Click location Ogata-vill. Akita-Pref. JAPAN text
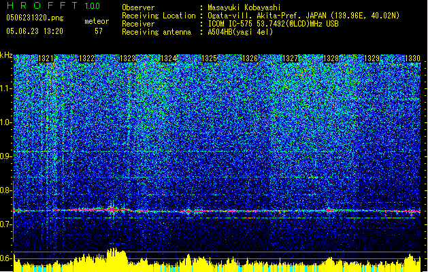The image size is (428, 272). point(303,16)
